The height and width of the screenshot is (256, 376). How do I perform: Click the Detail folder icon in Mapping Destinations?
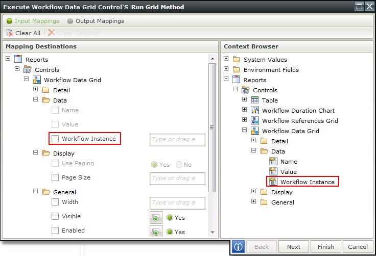(45, 90)
